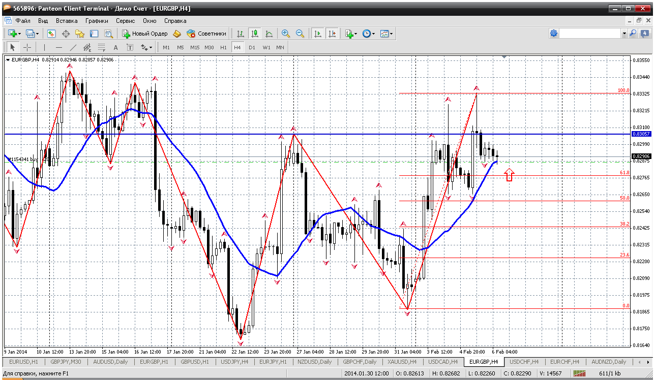Set timeframe to M1
This screenshot has height=380, width=655.
[x=166, y=47]
